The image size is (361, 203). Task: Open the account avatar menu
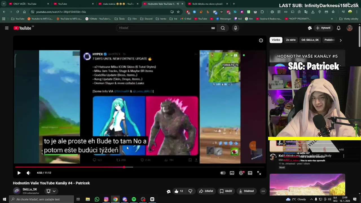tap(349, 28)
